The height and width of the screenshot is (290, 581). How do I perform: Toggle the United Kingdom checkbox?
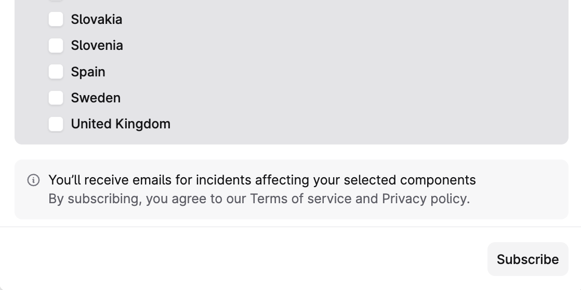click(x=56, y=124)
